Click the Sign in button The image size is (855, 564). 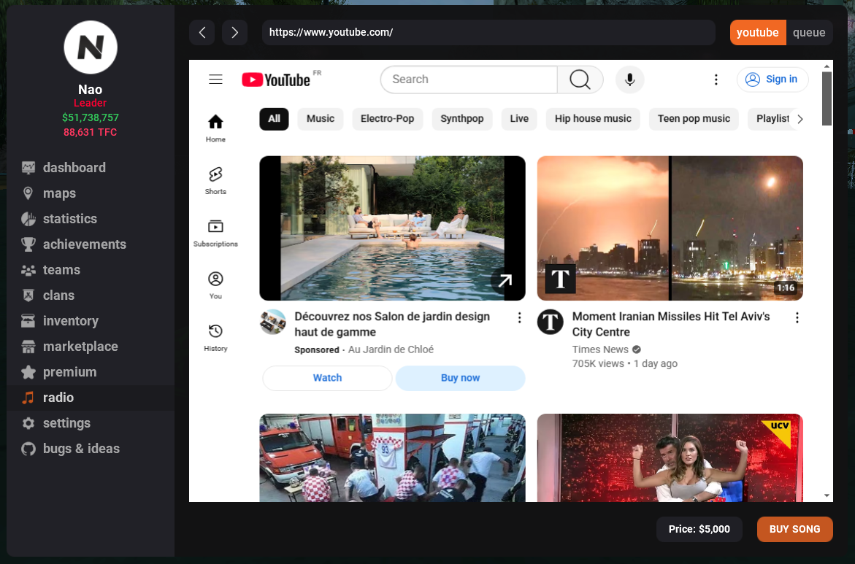[772, 80]
